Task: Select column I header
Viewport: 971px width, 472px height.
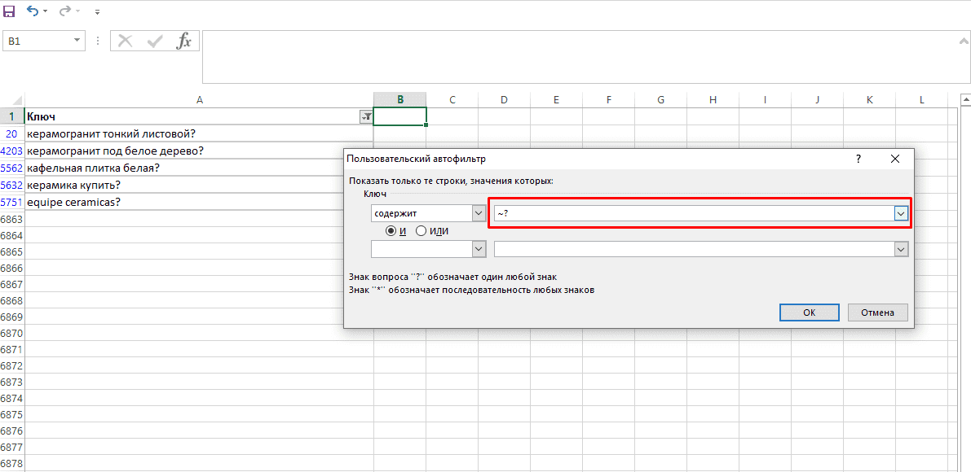Action: 765,99
